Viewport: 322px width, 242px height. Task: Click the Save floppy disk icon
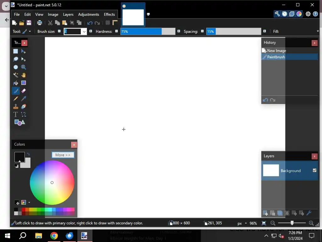(29, 23)
